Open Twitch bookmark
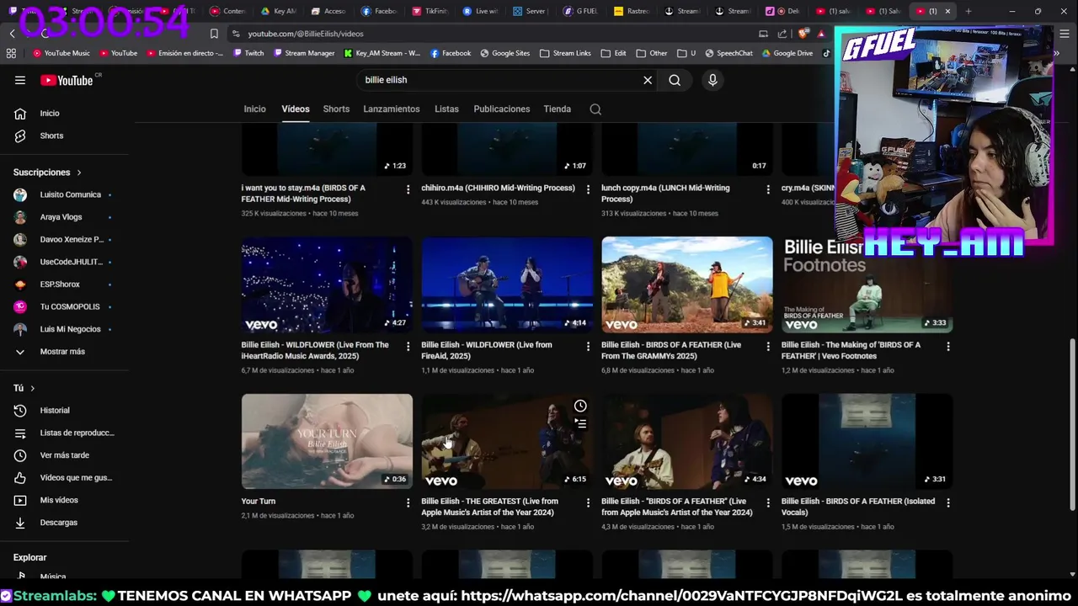 coord(248,53)
